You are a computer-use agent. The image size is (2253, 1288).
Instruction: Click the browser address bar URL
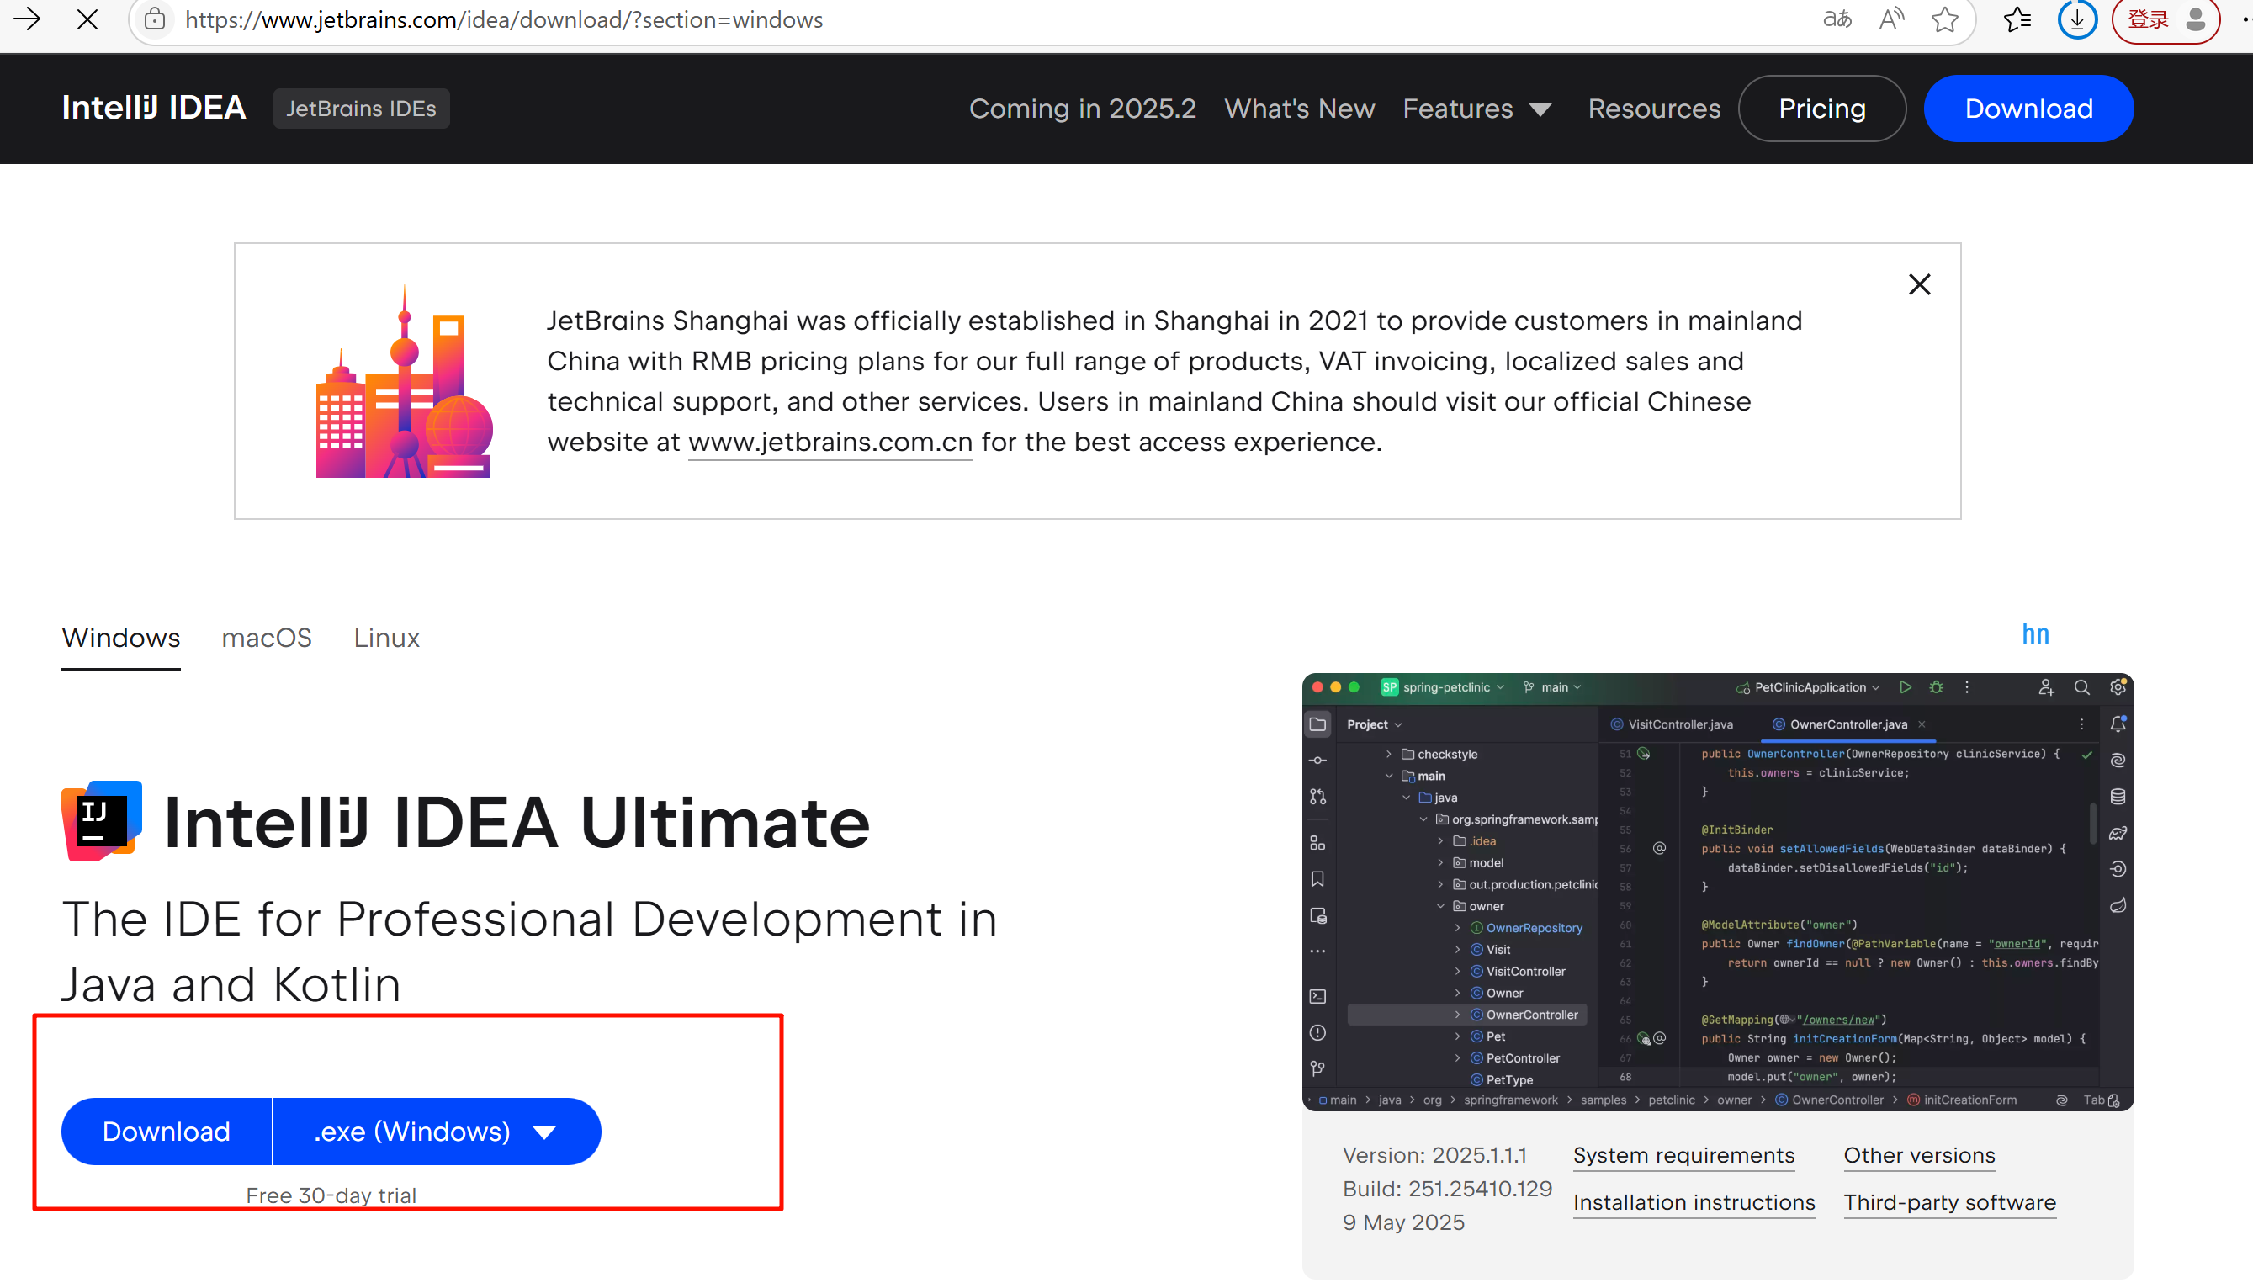[x=504, y=19]
